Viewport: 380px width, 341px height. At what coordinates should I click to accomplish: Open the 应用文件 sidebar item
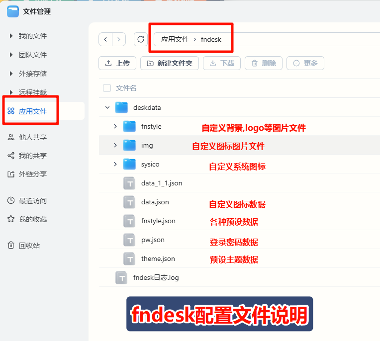click(33, 111)
